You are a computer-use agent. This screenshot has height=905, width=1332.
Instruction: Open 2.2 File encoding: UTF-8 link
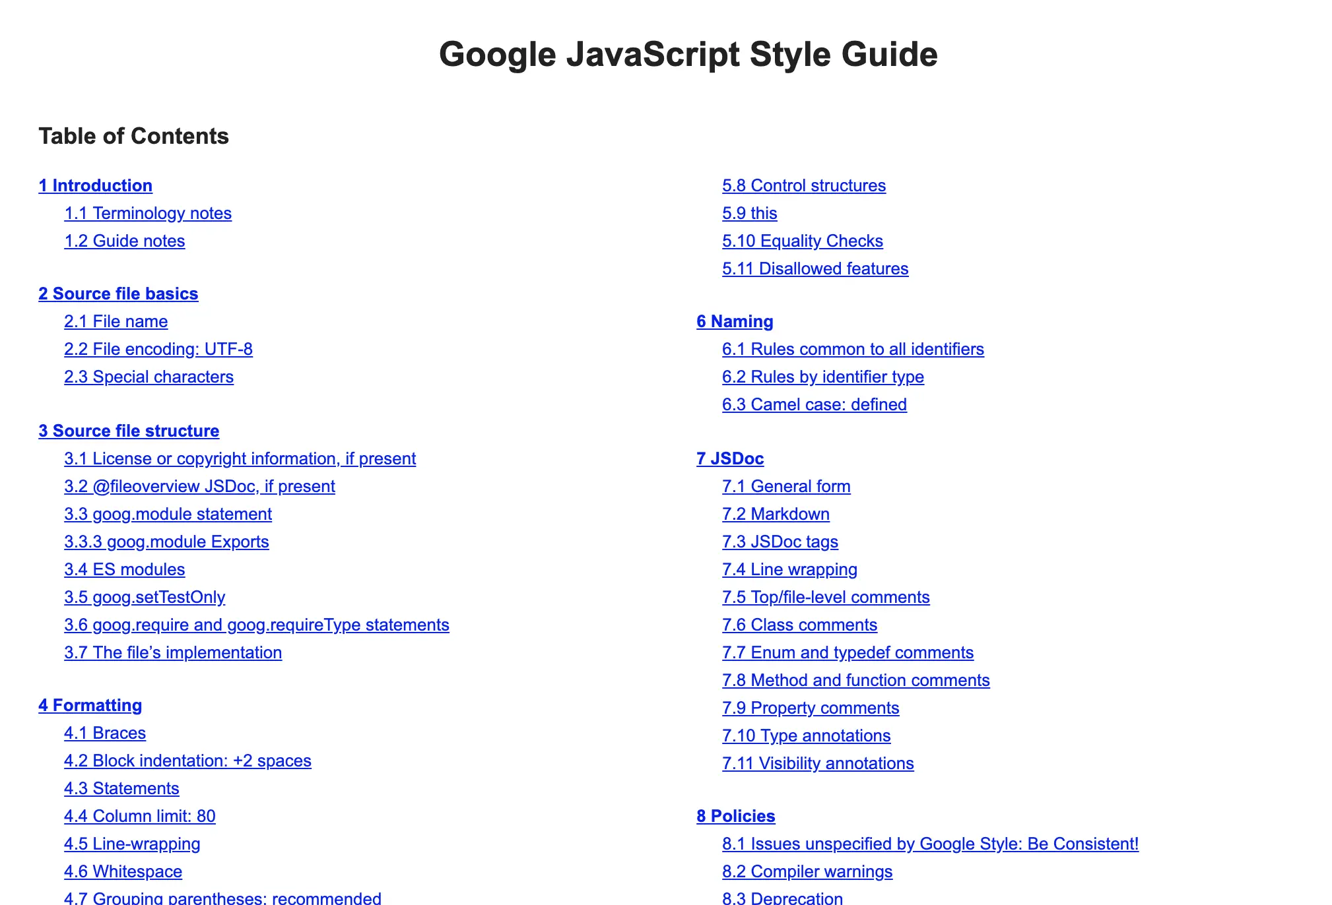[x=158, y=349]
